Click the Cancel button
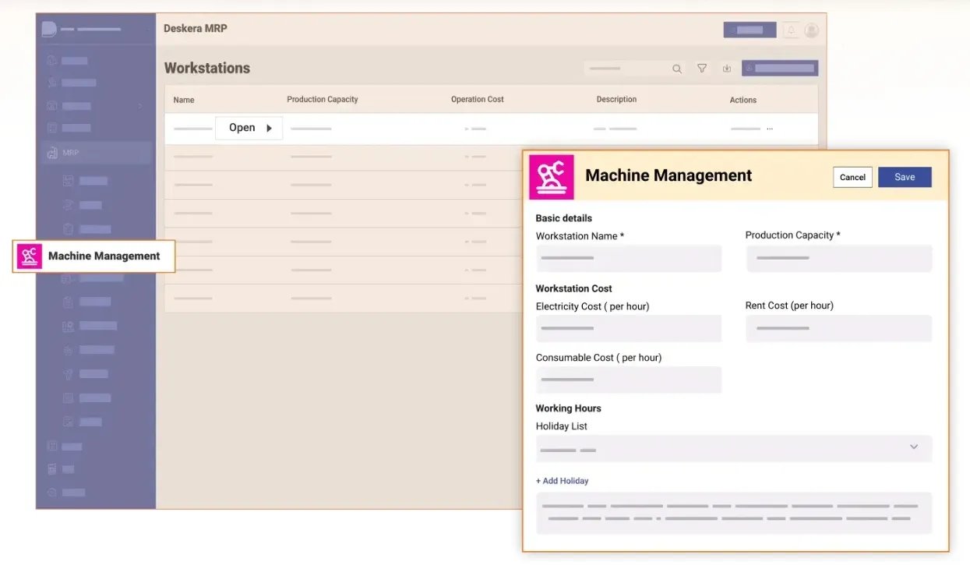This screenshot has width=970, height=569. point(852,177)
